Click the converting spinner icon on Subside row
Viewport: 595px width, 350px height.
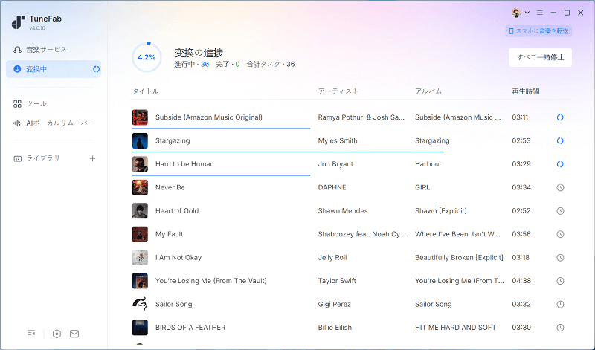point(560,117)
